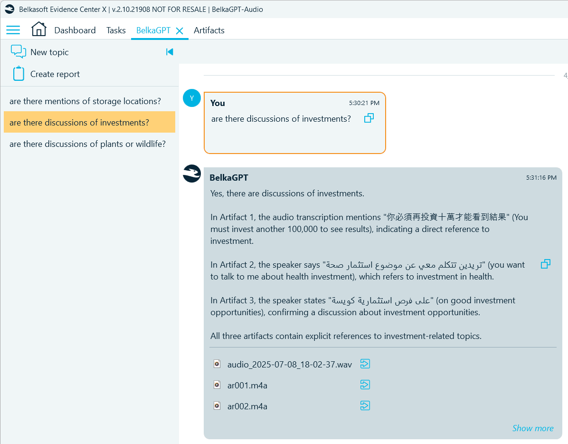Click the Create report clipboard icon
The image size is (568, 444).
click(19, 74)
